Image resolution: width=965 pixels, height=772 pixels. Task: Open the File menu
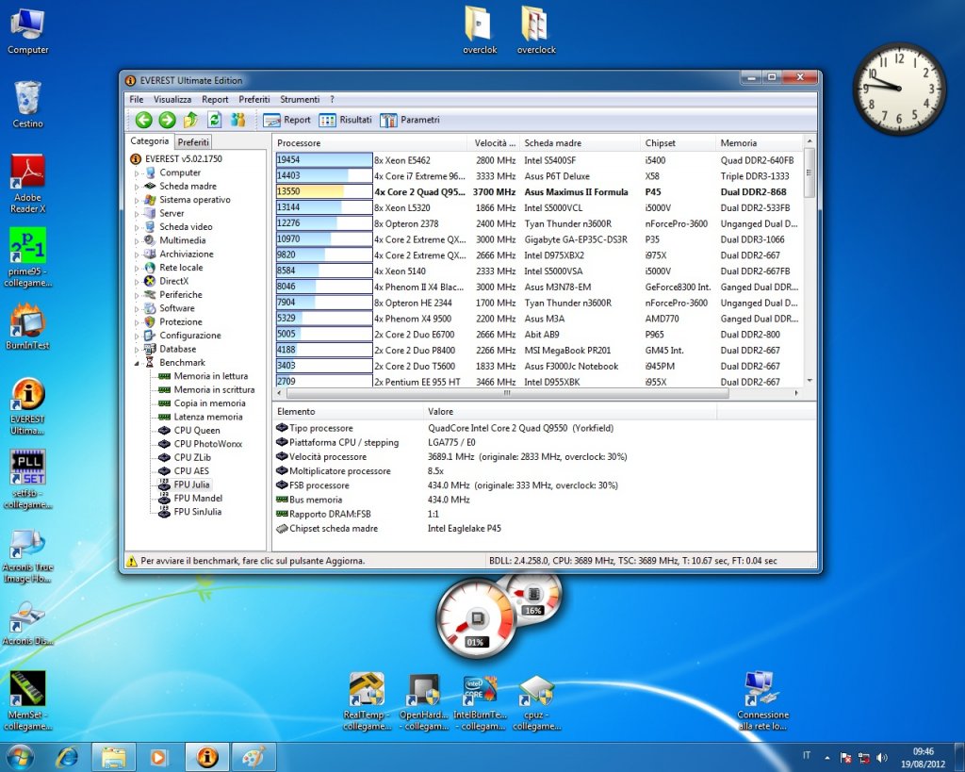tap(137, 99)
